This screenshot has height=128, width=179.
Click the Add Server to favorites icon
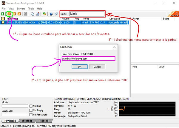click(x=9, y=14)
